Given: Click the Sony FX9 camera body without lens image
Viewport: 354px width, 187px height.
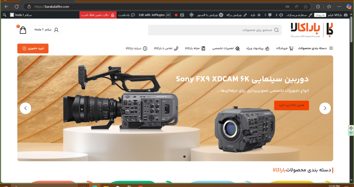Looking at the screenshot, I should click(245, 129).
